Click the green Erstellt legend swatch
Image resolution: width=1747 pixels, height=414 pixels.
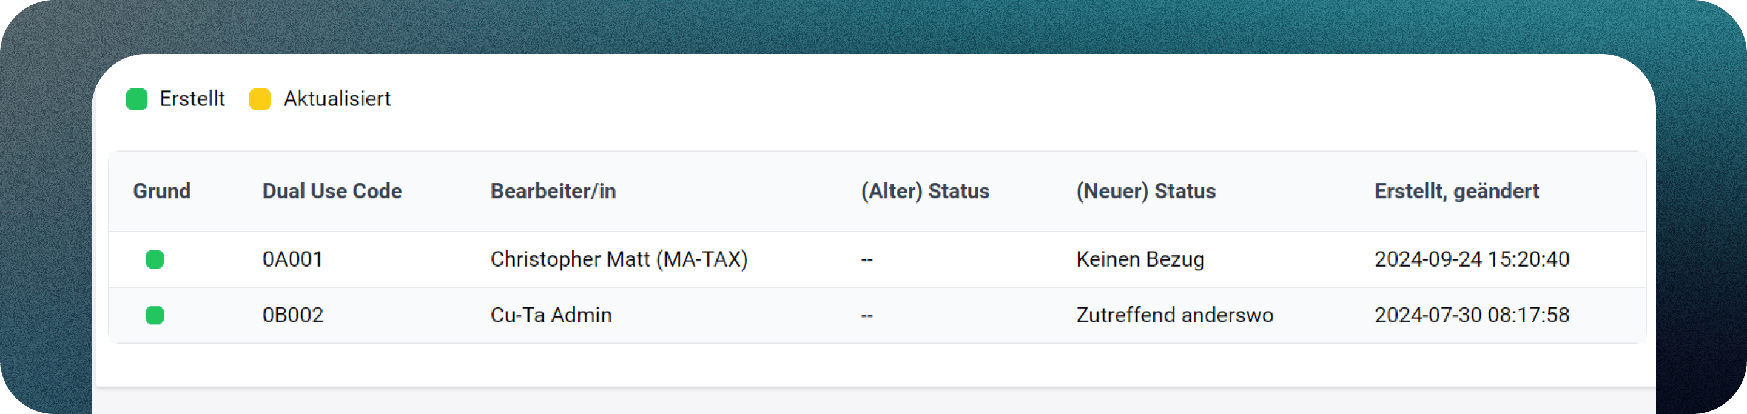click(136, 99)
